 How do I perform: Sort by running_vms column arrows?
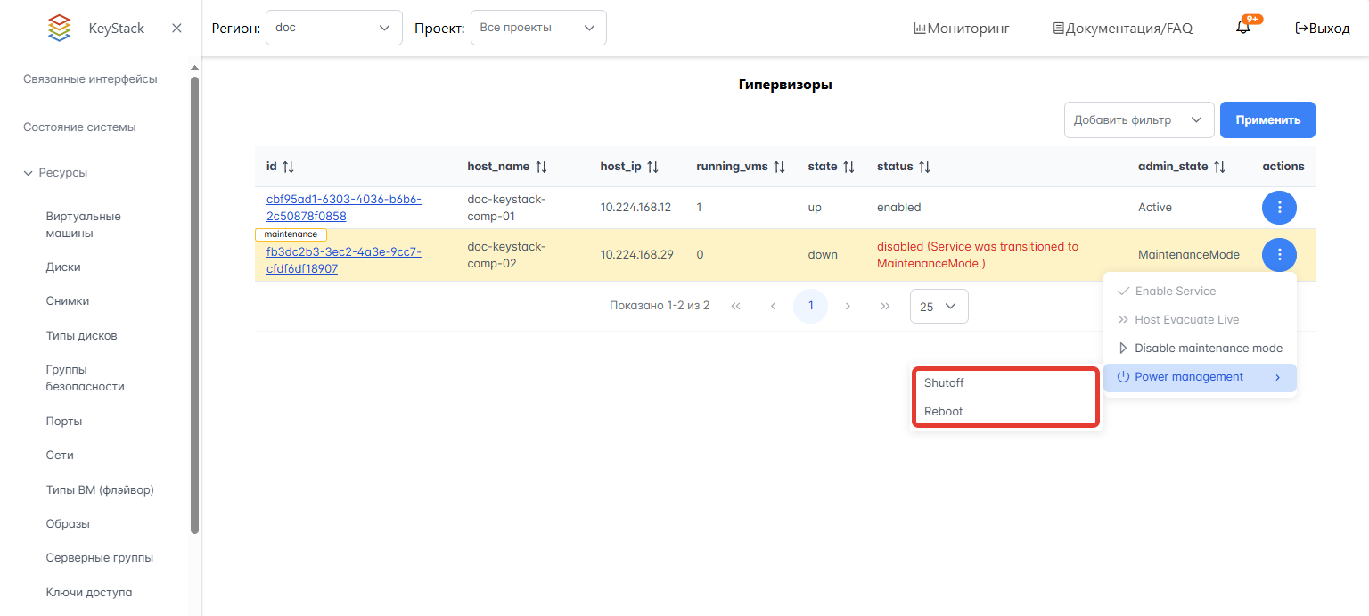779,167
